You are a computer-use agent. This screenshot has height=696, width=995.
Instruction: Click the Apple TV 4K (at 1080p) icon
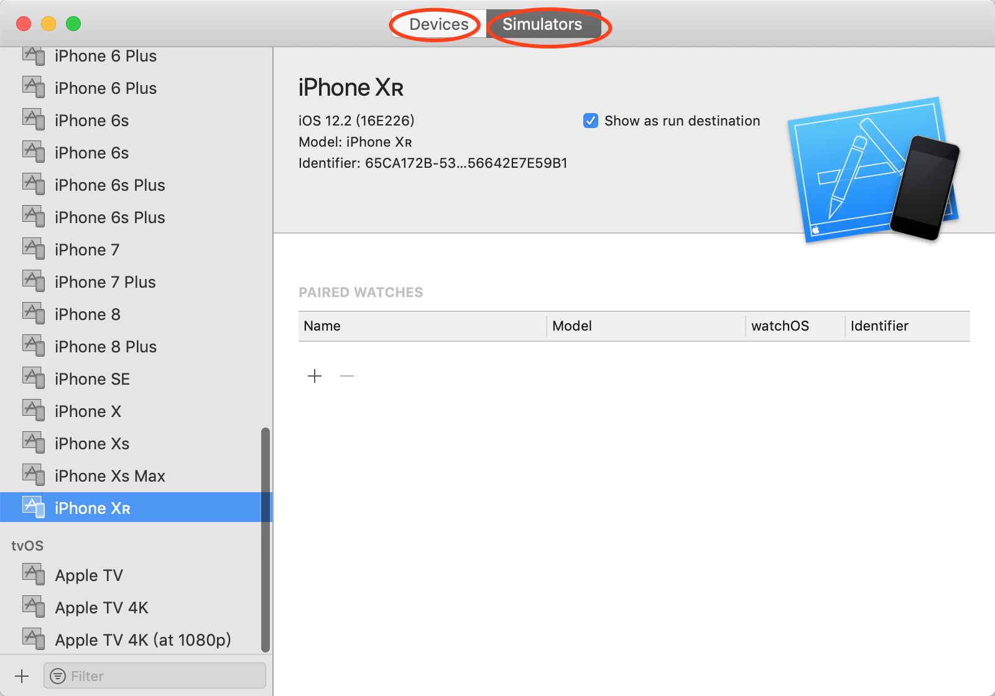(x=34, y=639)
